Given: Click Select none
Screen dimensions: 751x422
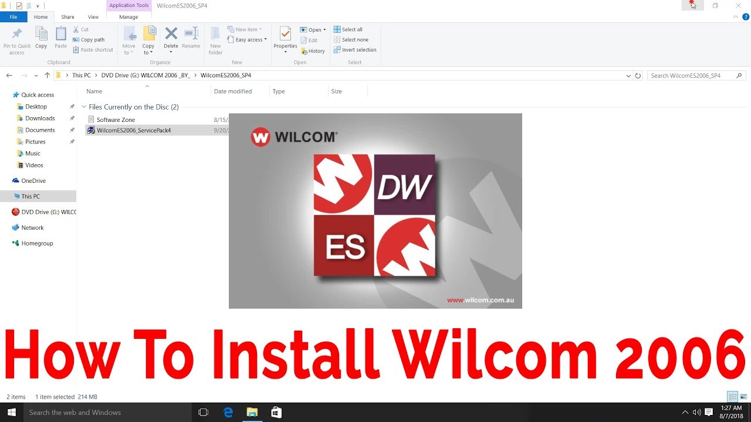Looking at the screenshot, I should pos(350,40).
